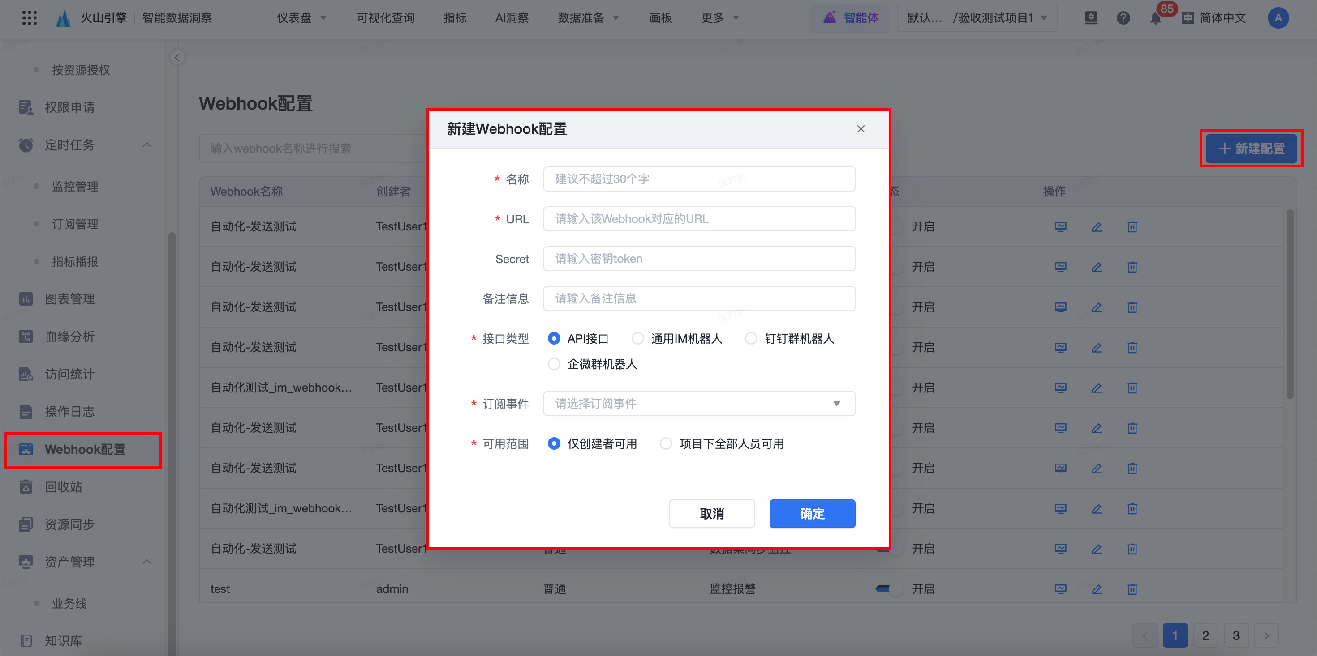Click the apps grid icon in the header
This screenshot has height=656, width=1317.
point(30,18)
